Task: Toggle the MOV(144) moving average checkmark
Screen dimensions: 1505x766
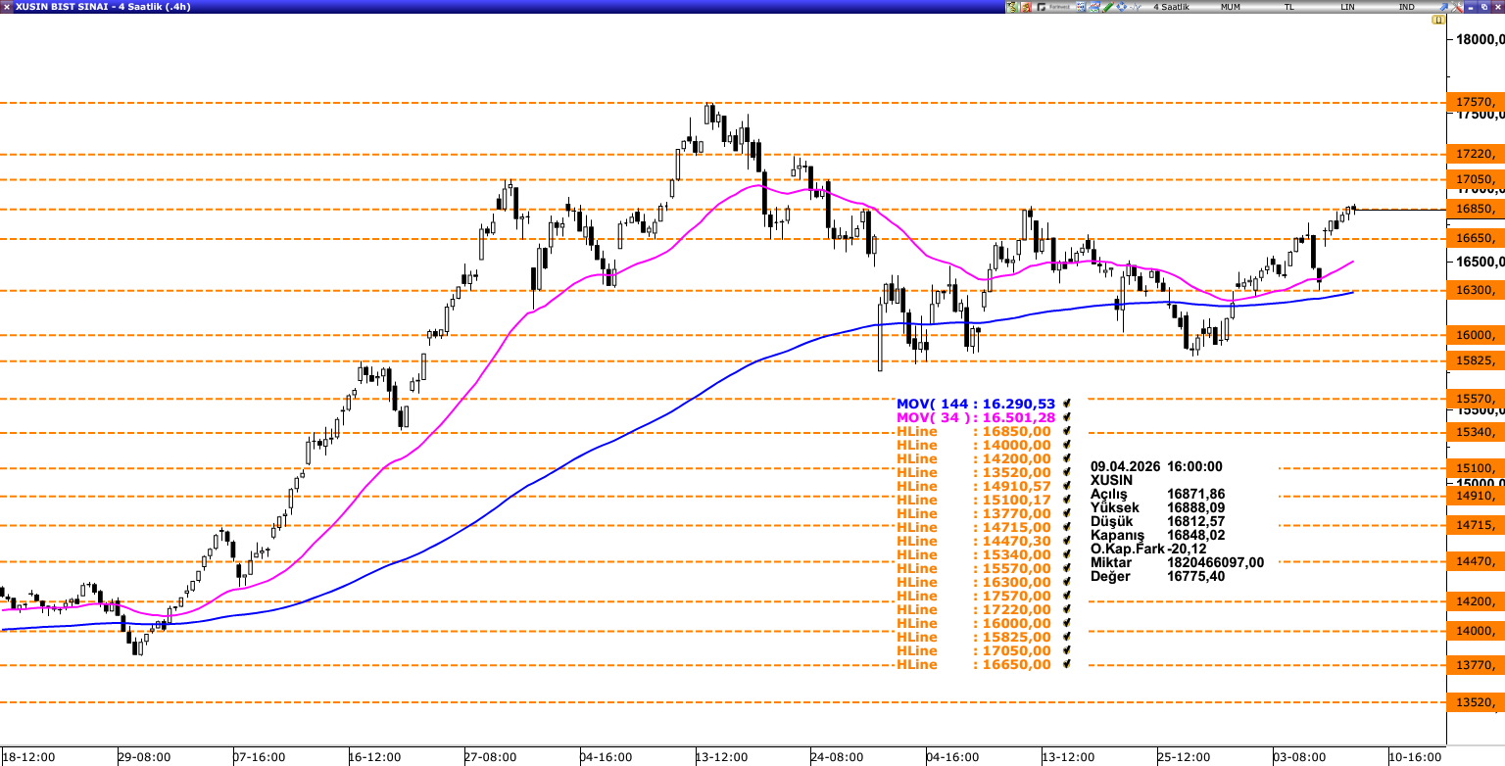Action: point(1066,404)
